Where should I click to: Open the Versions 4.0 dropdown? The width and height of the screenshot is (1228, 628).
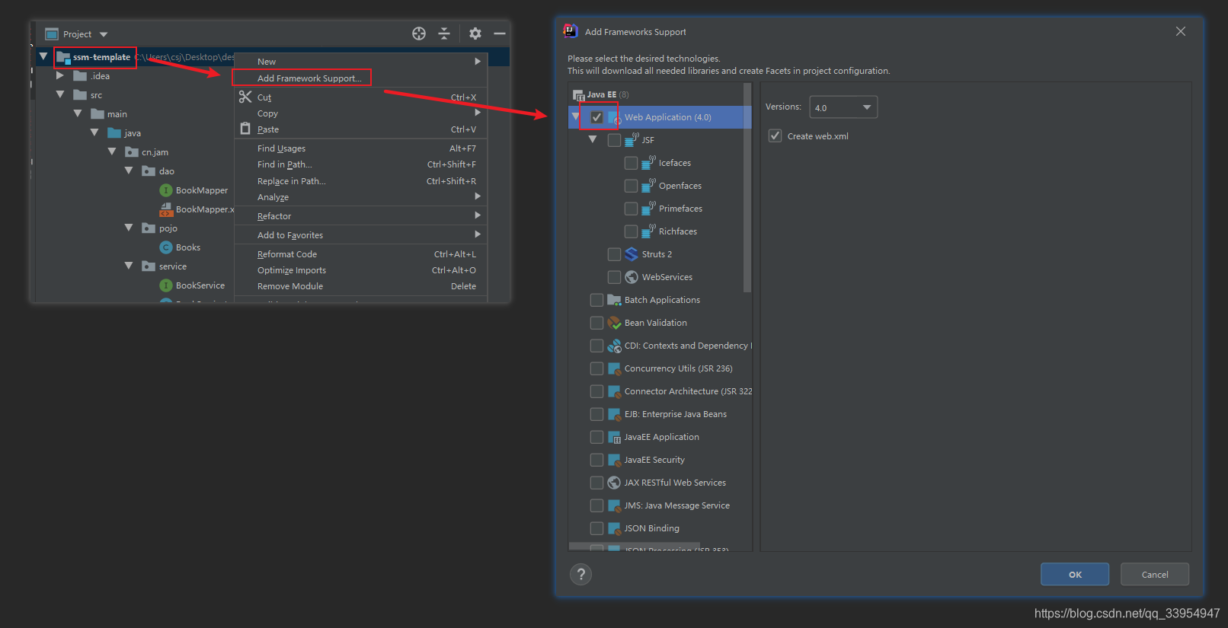point(843,107)
